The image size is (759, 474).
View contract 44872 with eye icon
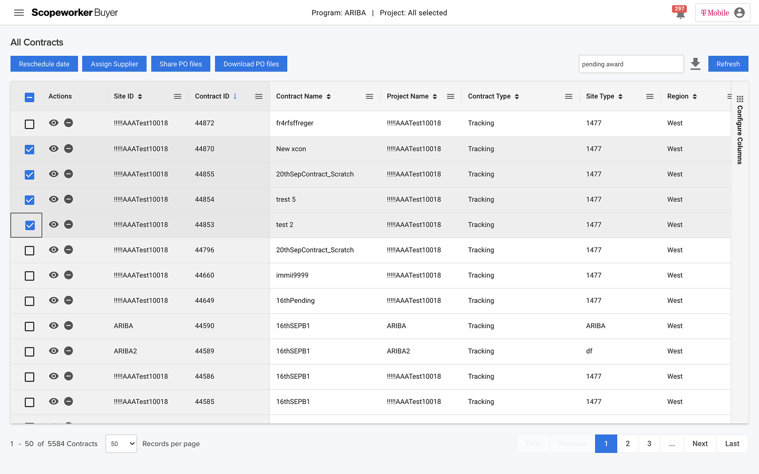[54, 123]
